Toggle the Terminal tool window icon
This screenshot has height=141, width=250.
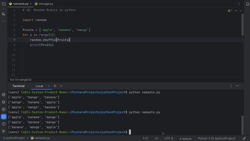4,117
